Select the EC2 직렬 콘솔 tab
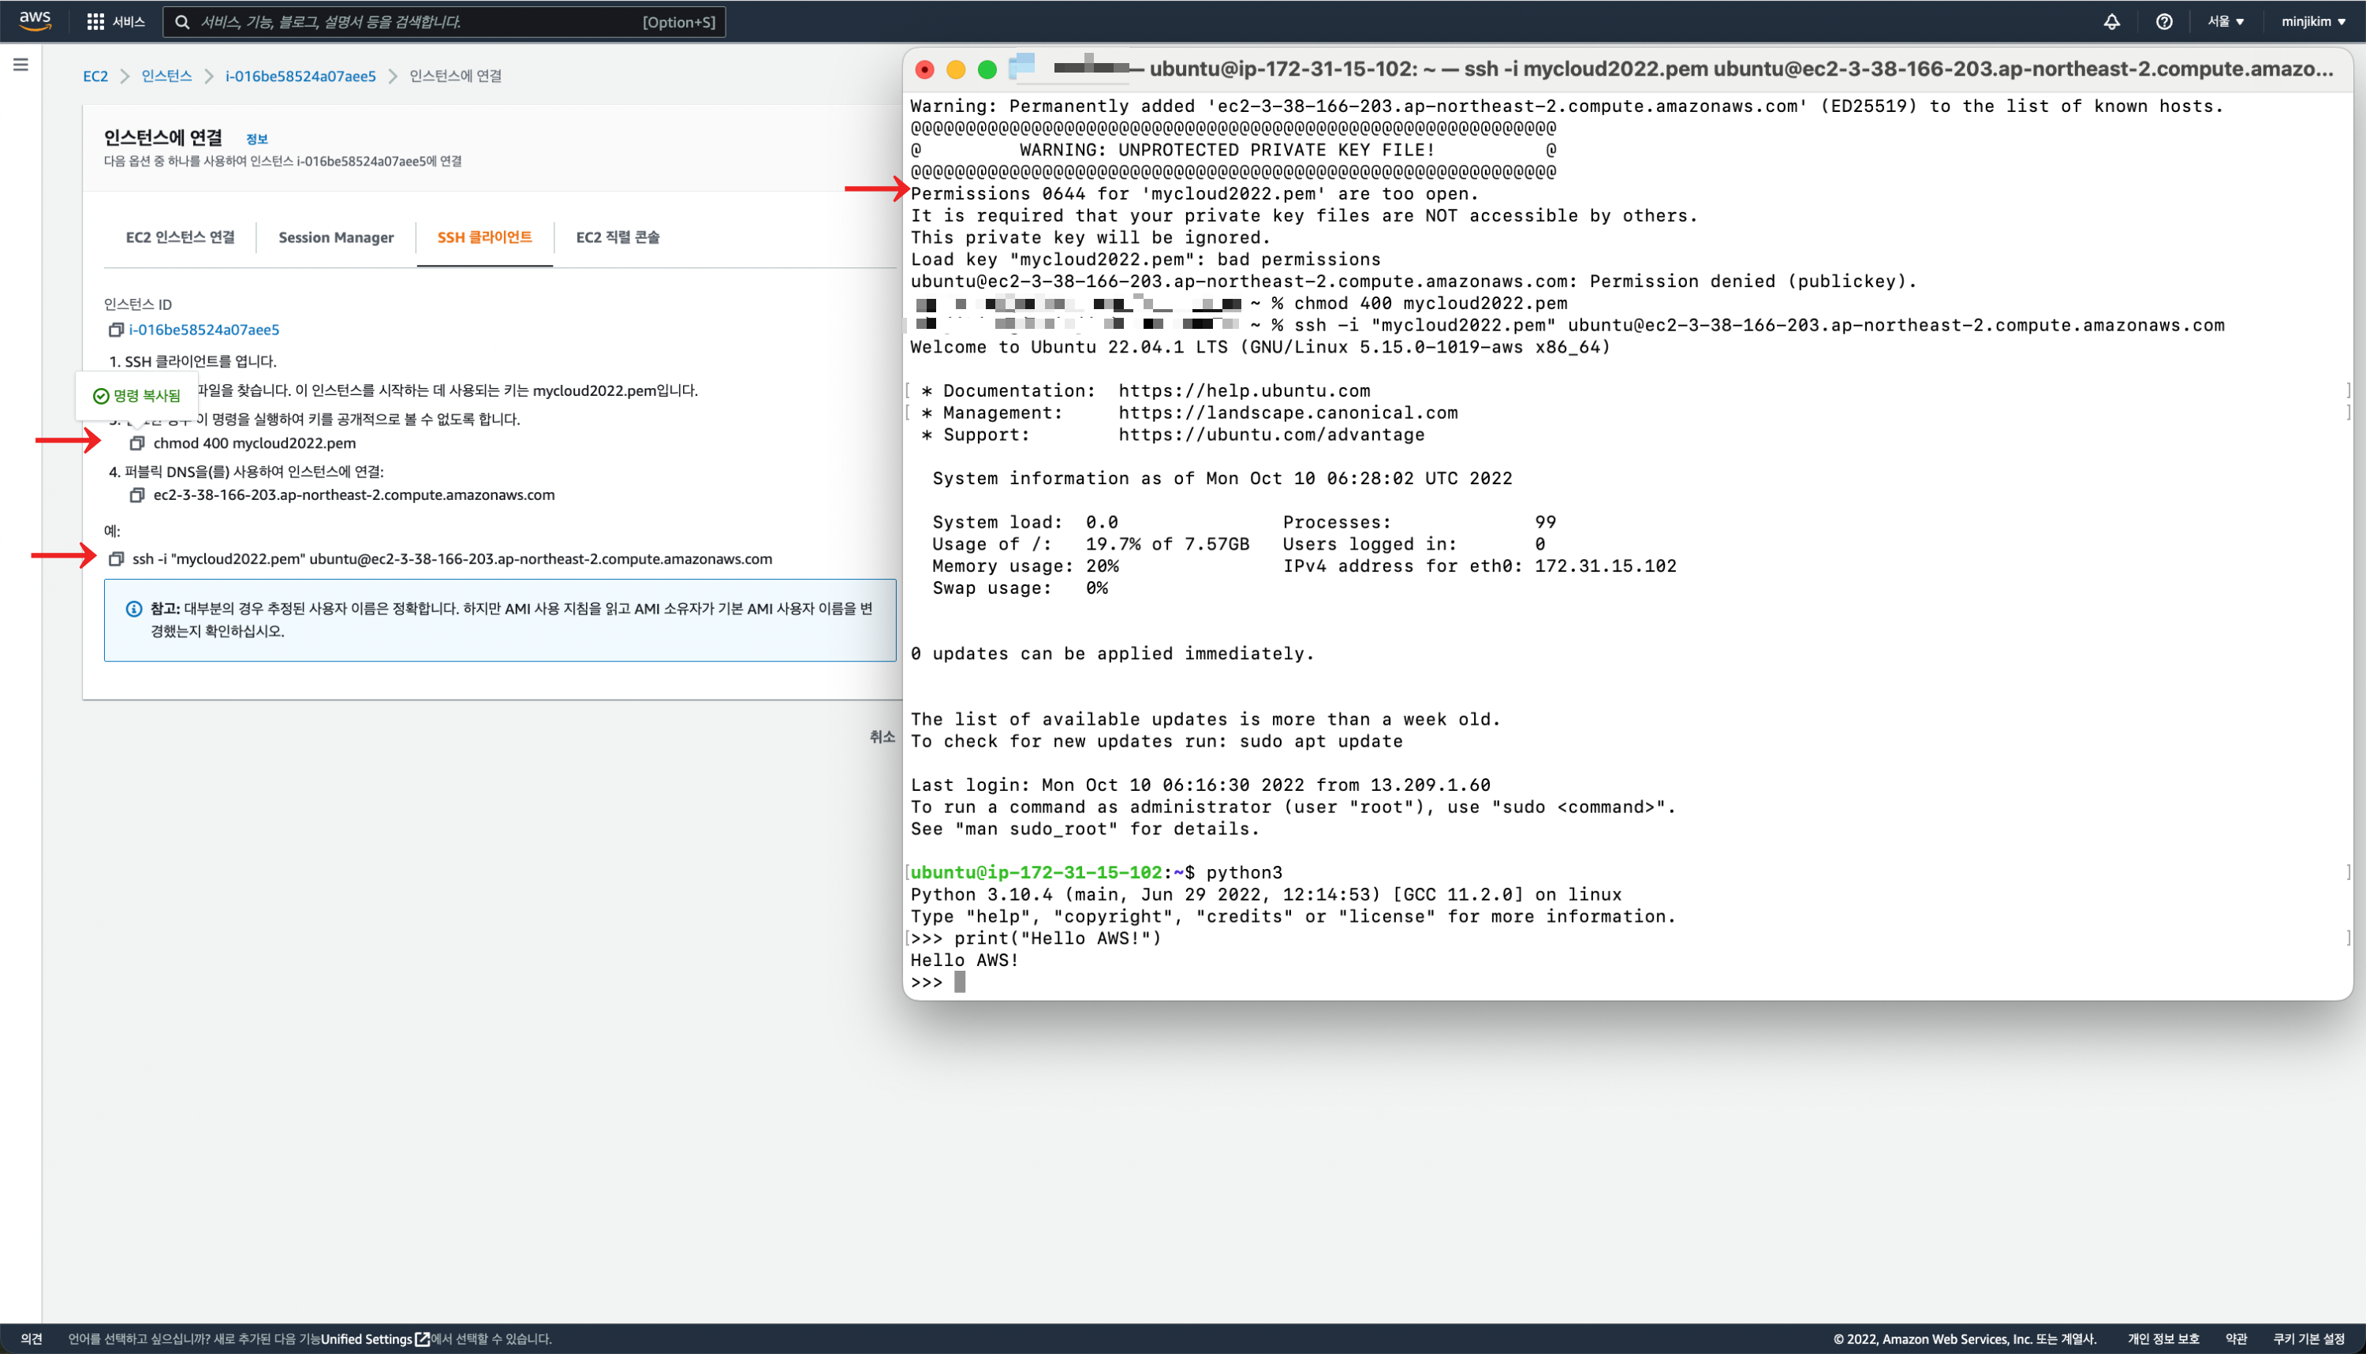The image size is (2366, 1354). coord(618,237)
